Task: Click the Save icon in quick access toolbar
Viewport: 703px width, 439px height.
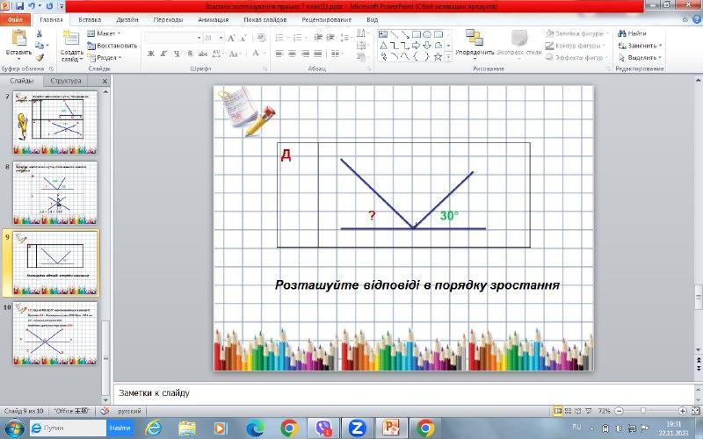Action: (19, 6)
